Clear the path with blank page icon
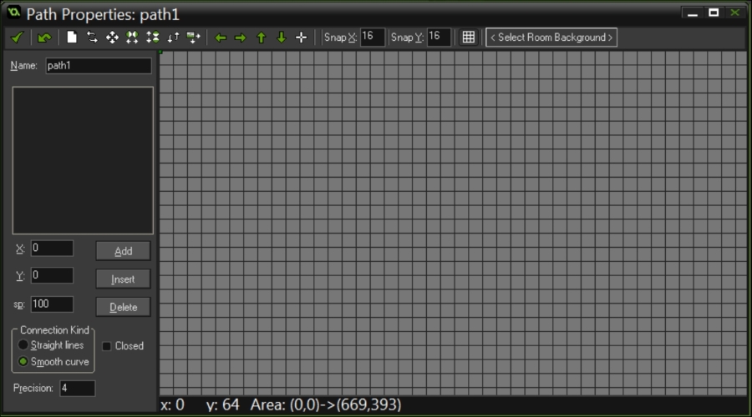This screenshot has width=752, height=417. click(72, 38)
